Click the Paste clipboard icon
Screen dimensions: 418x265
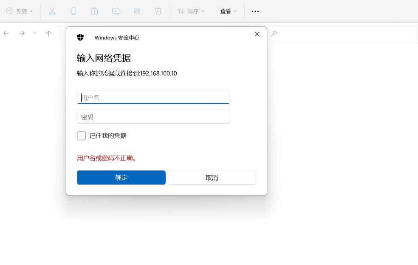(x=94, y=11)
